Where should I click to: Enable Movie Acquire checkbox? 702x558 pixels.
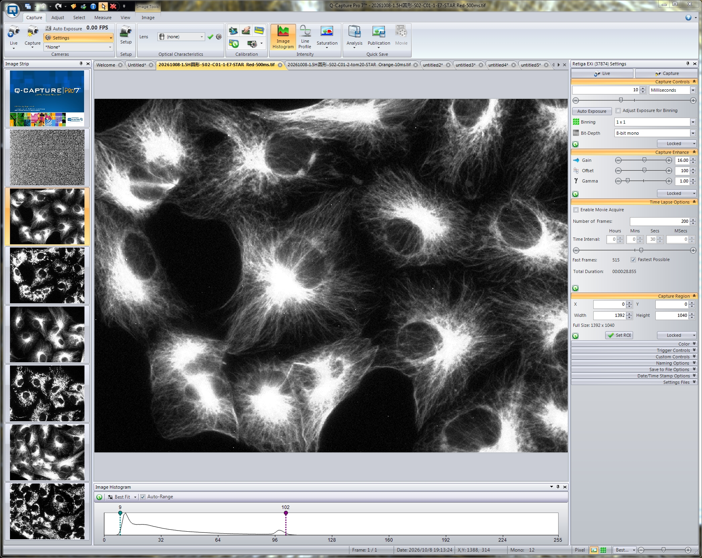[x=576, y=210]
